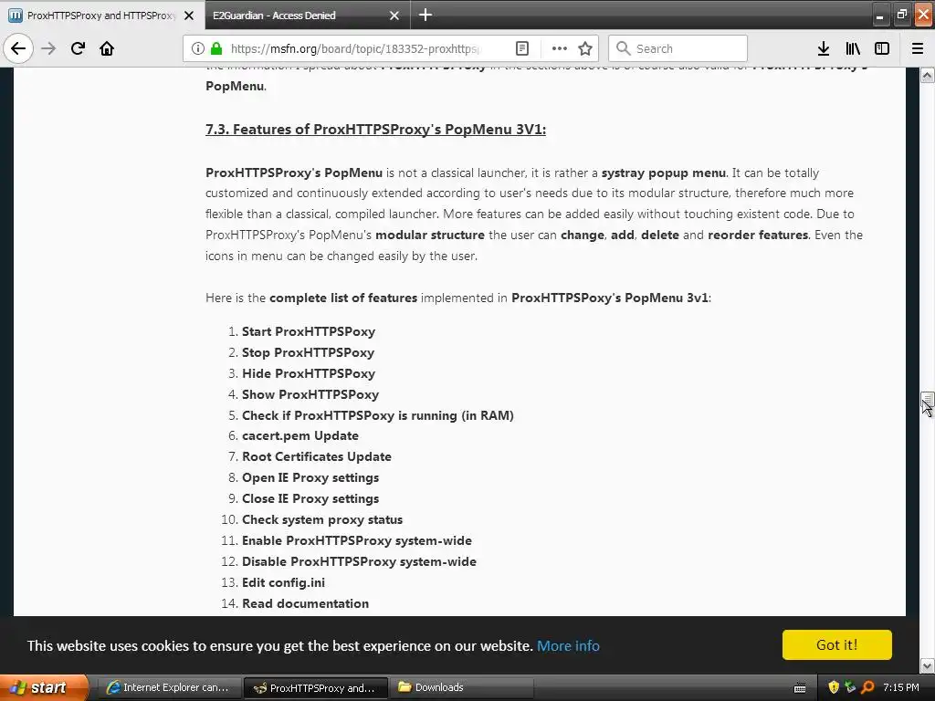Viewport: 935px width, 701px height.
Task: Open the downloads panel arrow
Action: 824,48
